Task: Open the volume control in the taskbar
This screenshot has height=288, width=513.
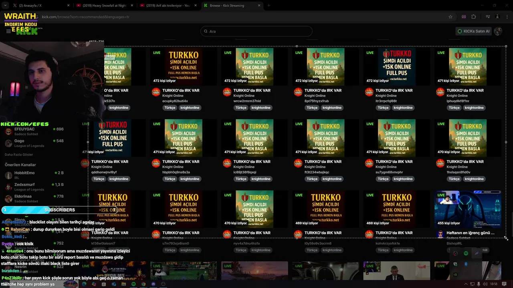Action: click(x=485, y=284)
